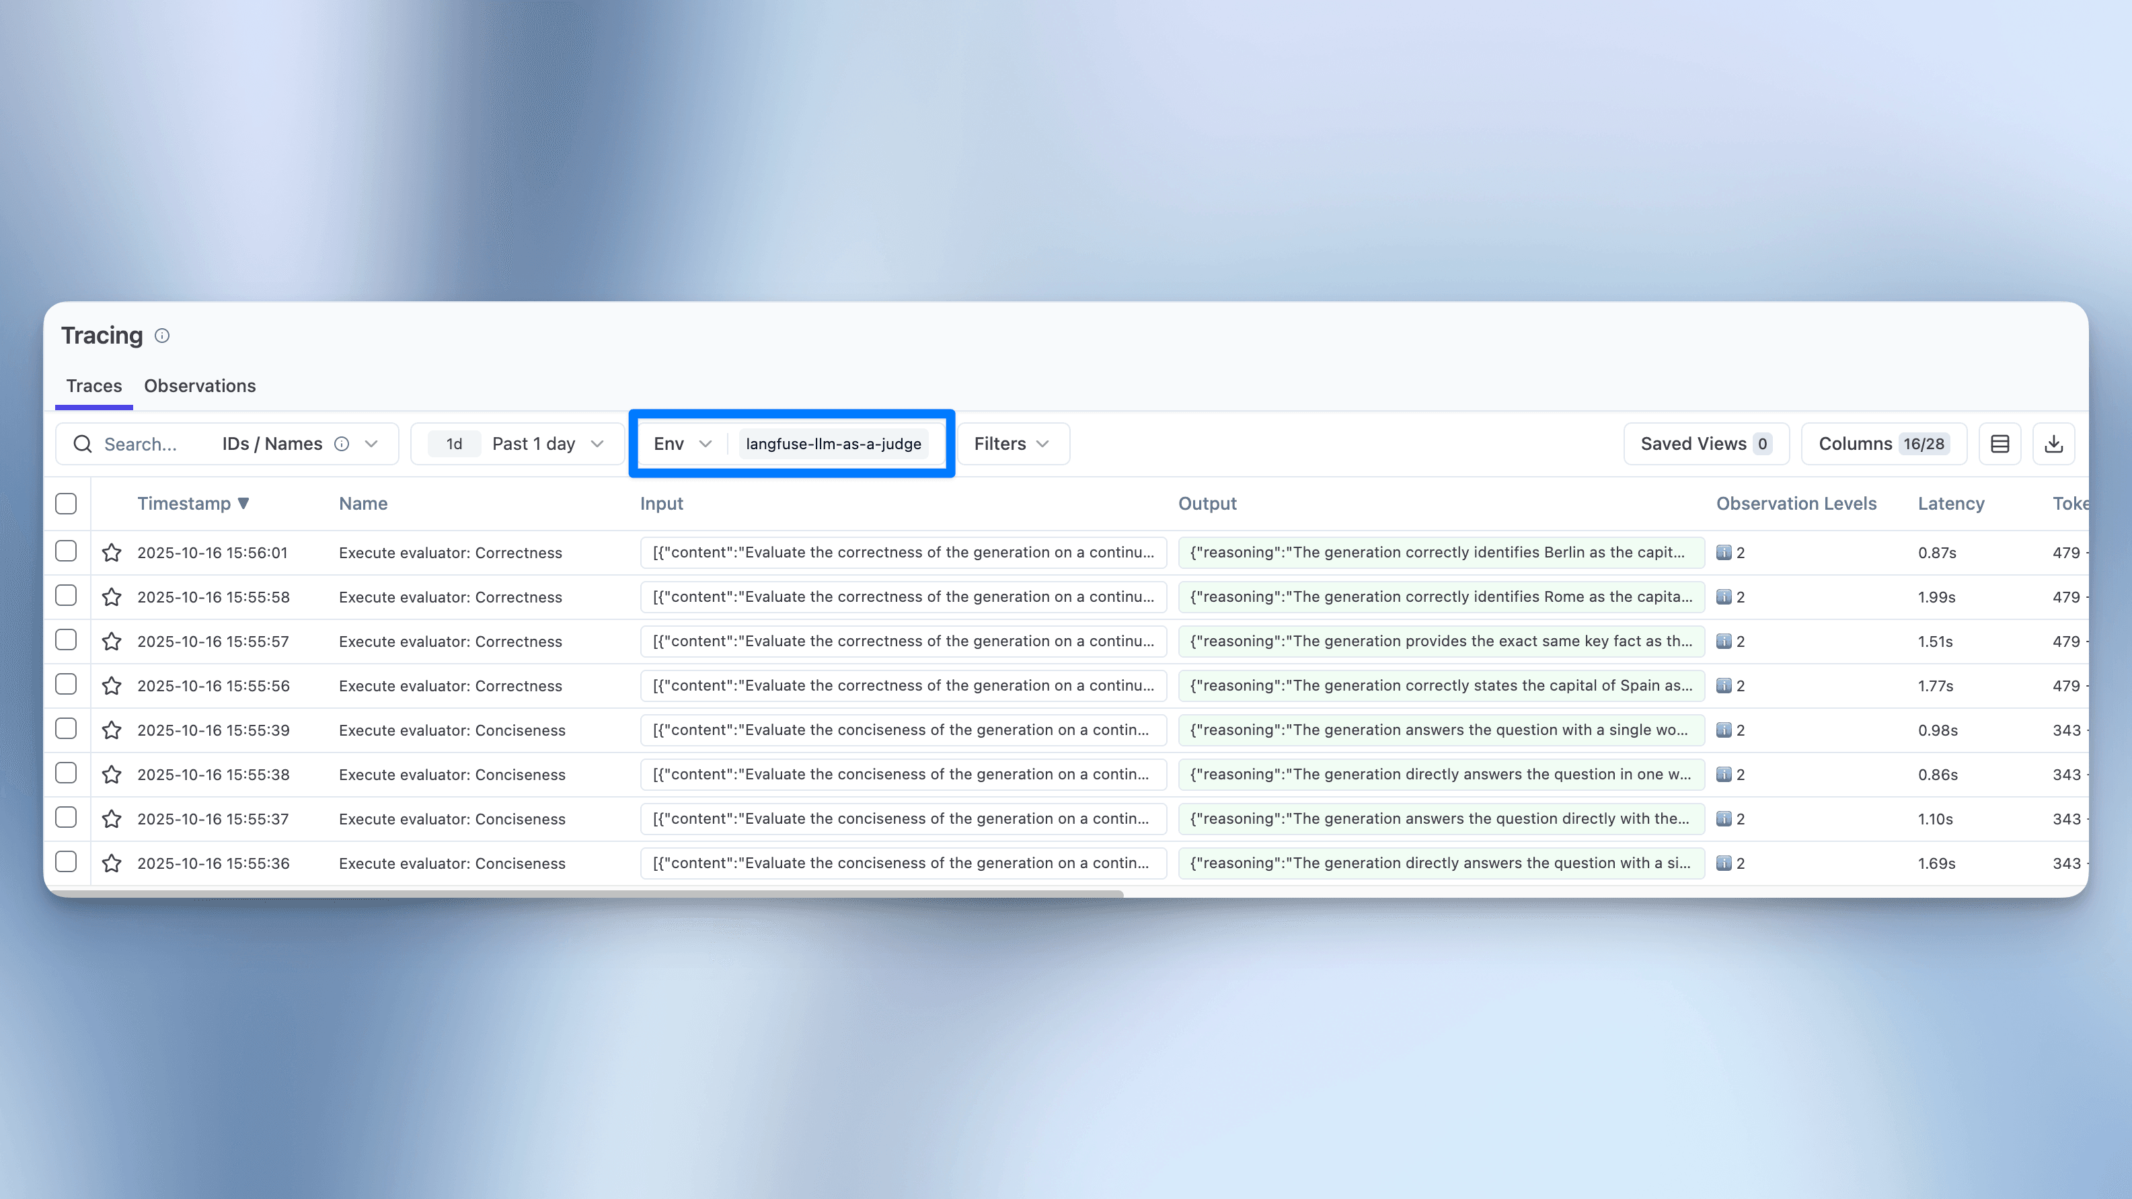Click the info icon next to Tracing title
Viewport: 2132px width, 1199px height.
[x=162, y=335]
